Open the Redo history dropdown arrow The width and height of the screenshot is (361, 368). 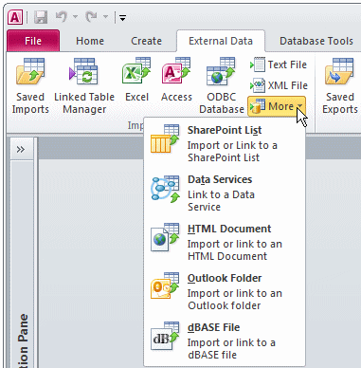click(x=105, y=17)
